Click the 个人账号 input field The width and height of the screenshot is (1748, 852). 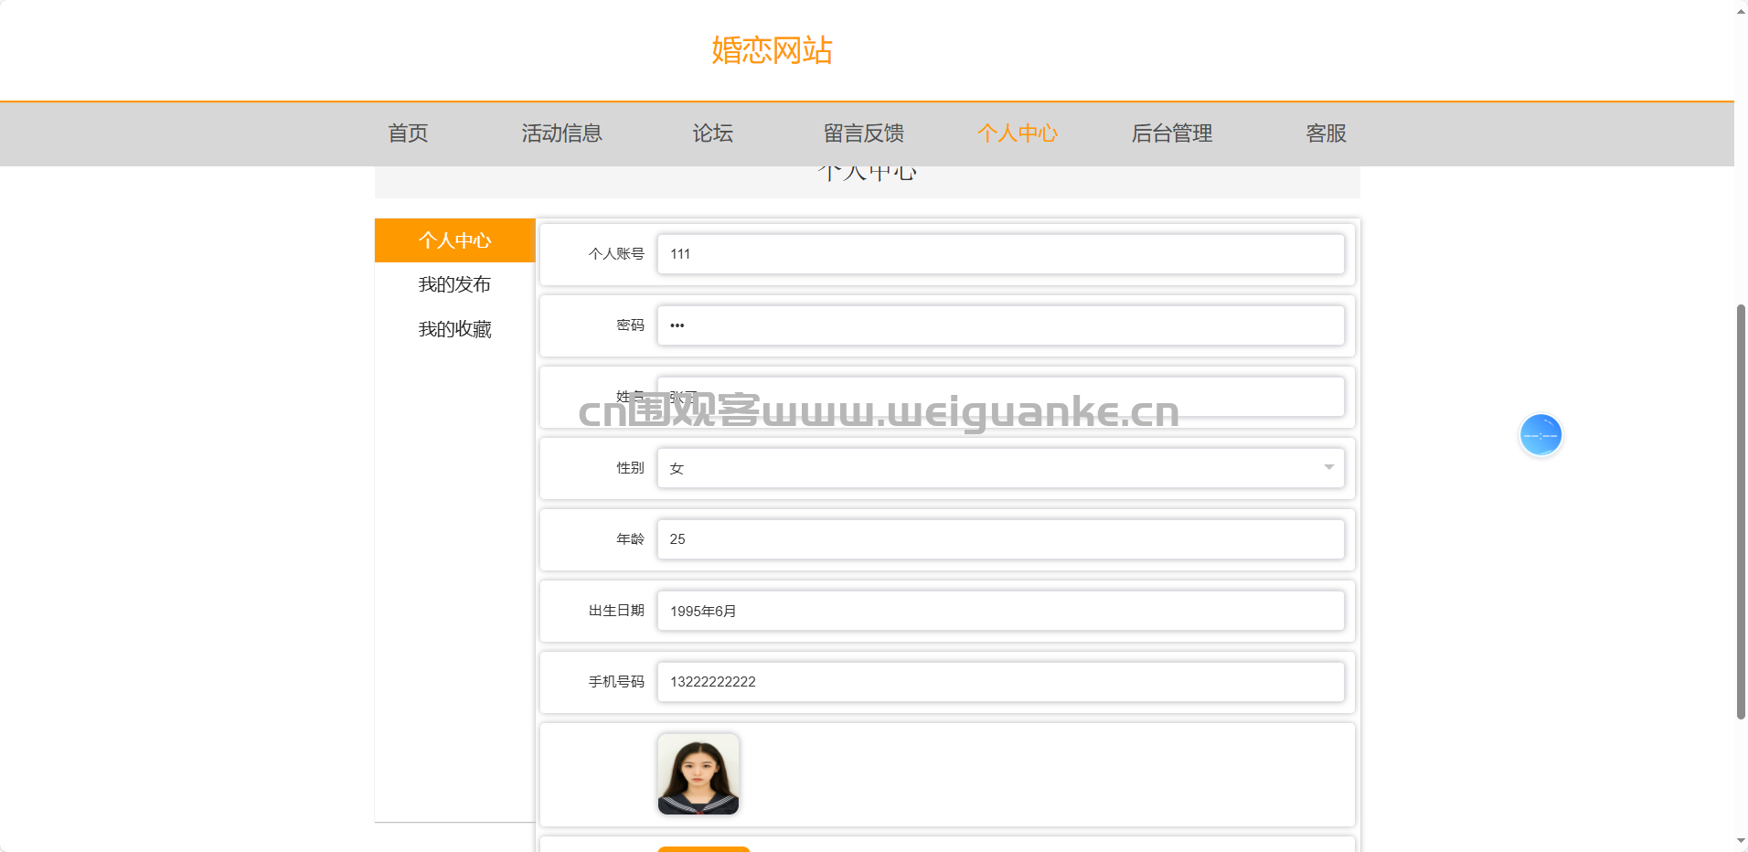tap(1000, 254)
